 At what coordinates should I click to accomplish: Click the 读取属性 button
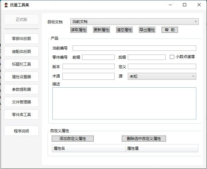click(79, 30)
